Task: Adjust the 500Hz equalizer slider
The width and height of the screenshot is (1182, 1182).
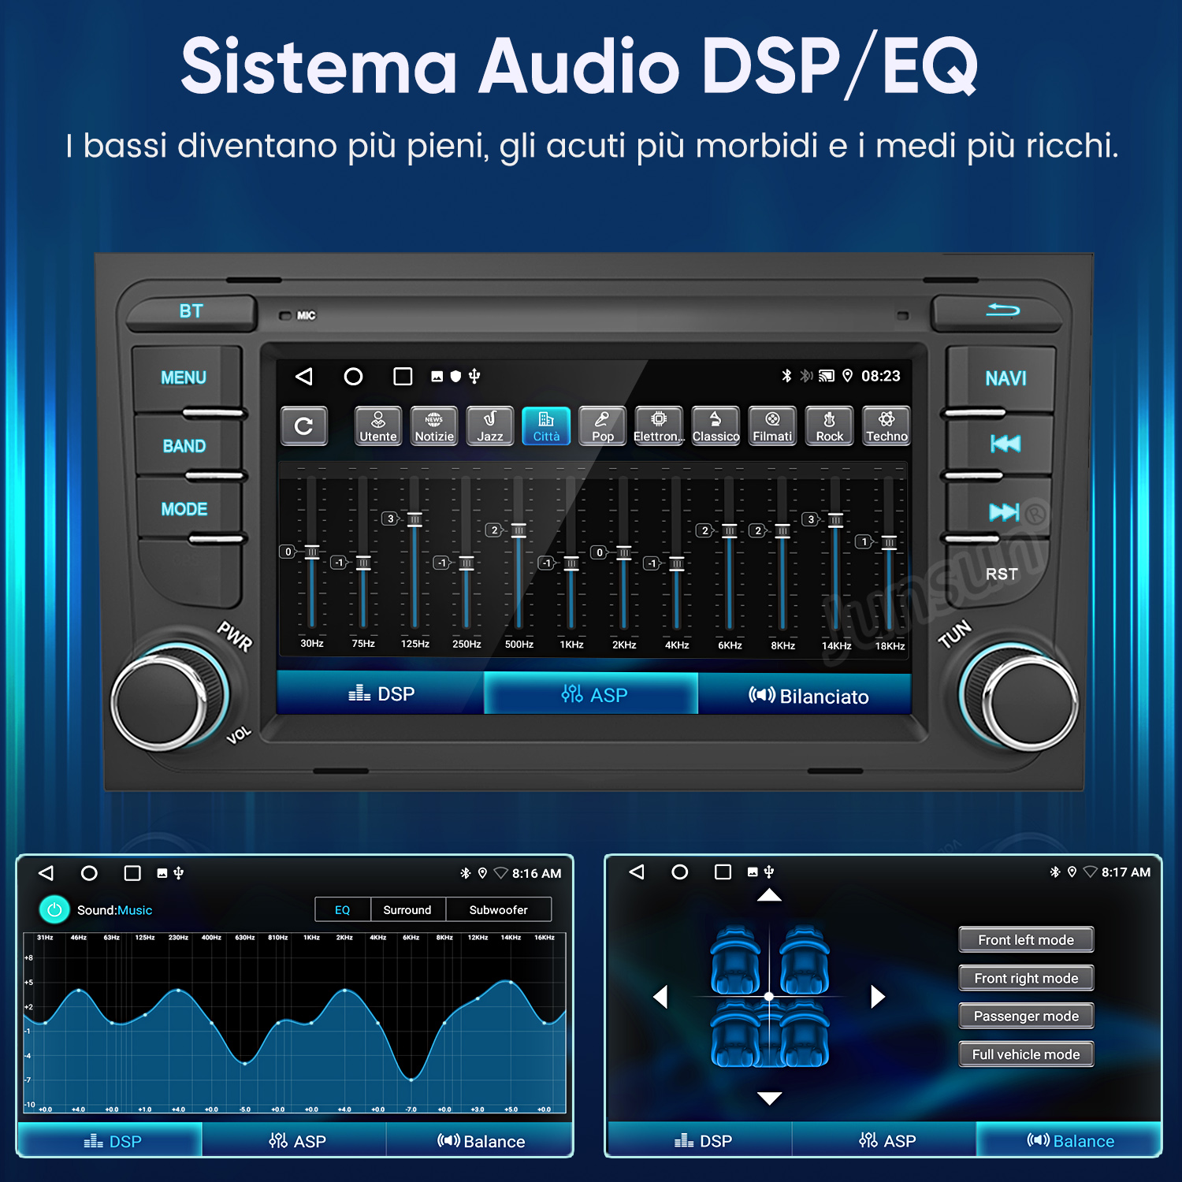Action: (519, 530)
